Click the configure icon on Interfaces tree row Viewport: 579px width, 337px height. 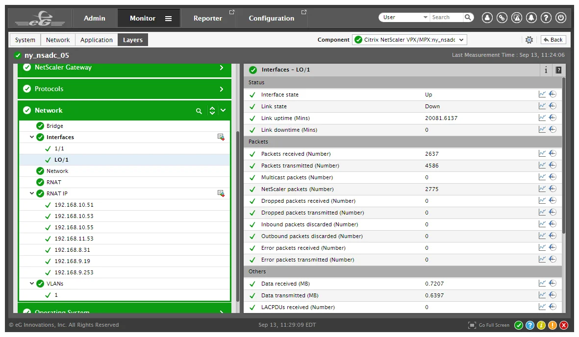point(221,137)
